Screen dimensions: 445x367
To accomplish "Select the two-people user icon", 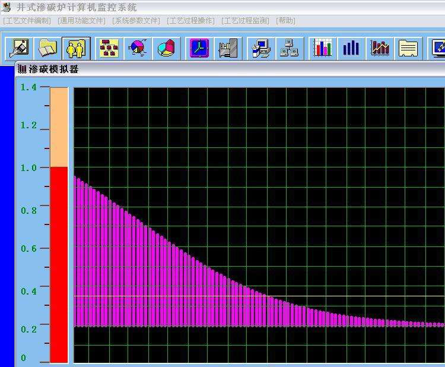I will pyautogui.click(x=77, y=48).
